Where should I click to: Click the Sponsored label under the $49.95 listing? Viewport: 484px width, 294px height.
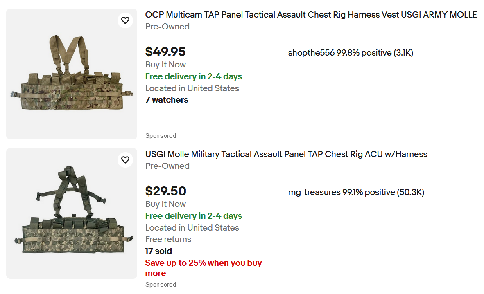point(161,136)
